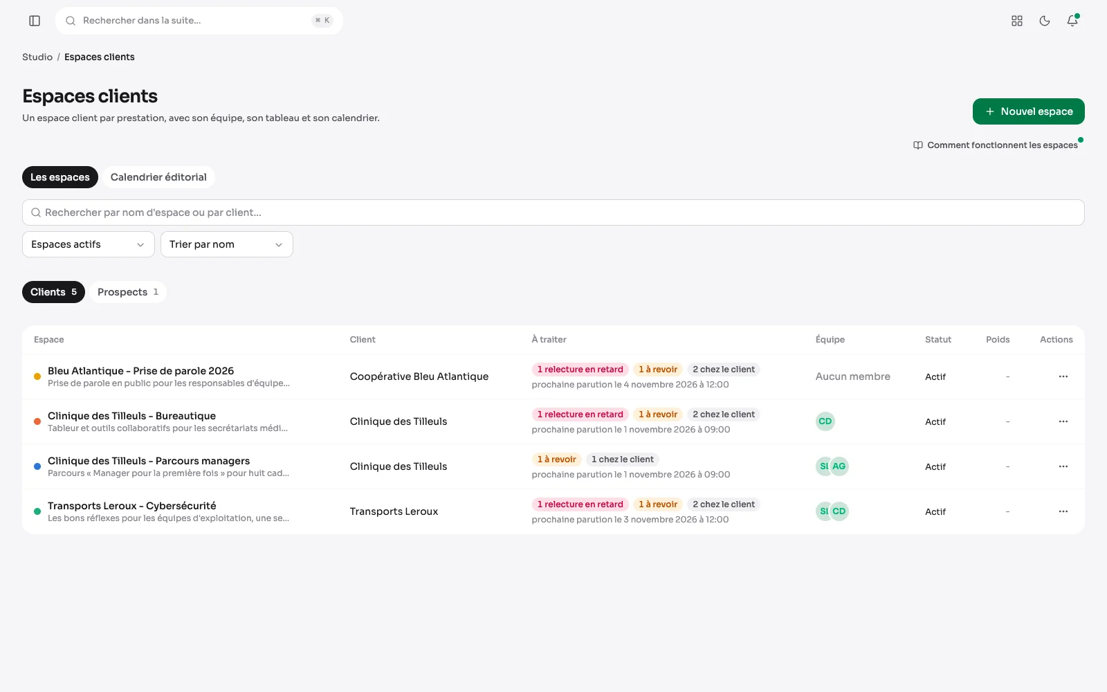This screenshot has width=1107, height=692.
Task: Switch to dark mode moon icon
Action: pyautogui.click(x=1045, y=21)
